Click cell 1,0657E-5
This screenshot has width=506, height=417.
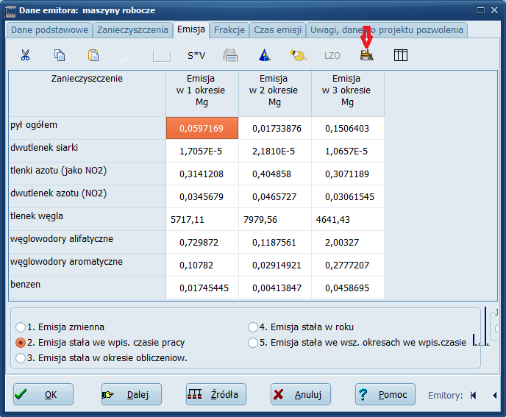348,151
